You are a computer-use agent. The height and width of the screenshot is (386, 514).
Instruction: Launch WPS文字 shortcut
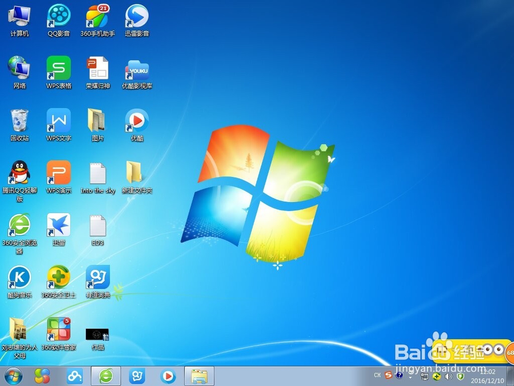tap(59, 125)
